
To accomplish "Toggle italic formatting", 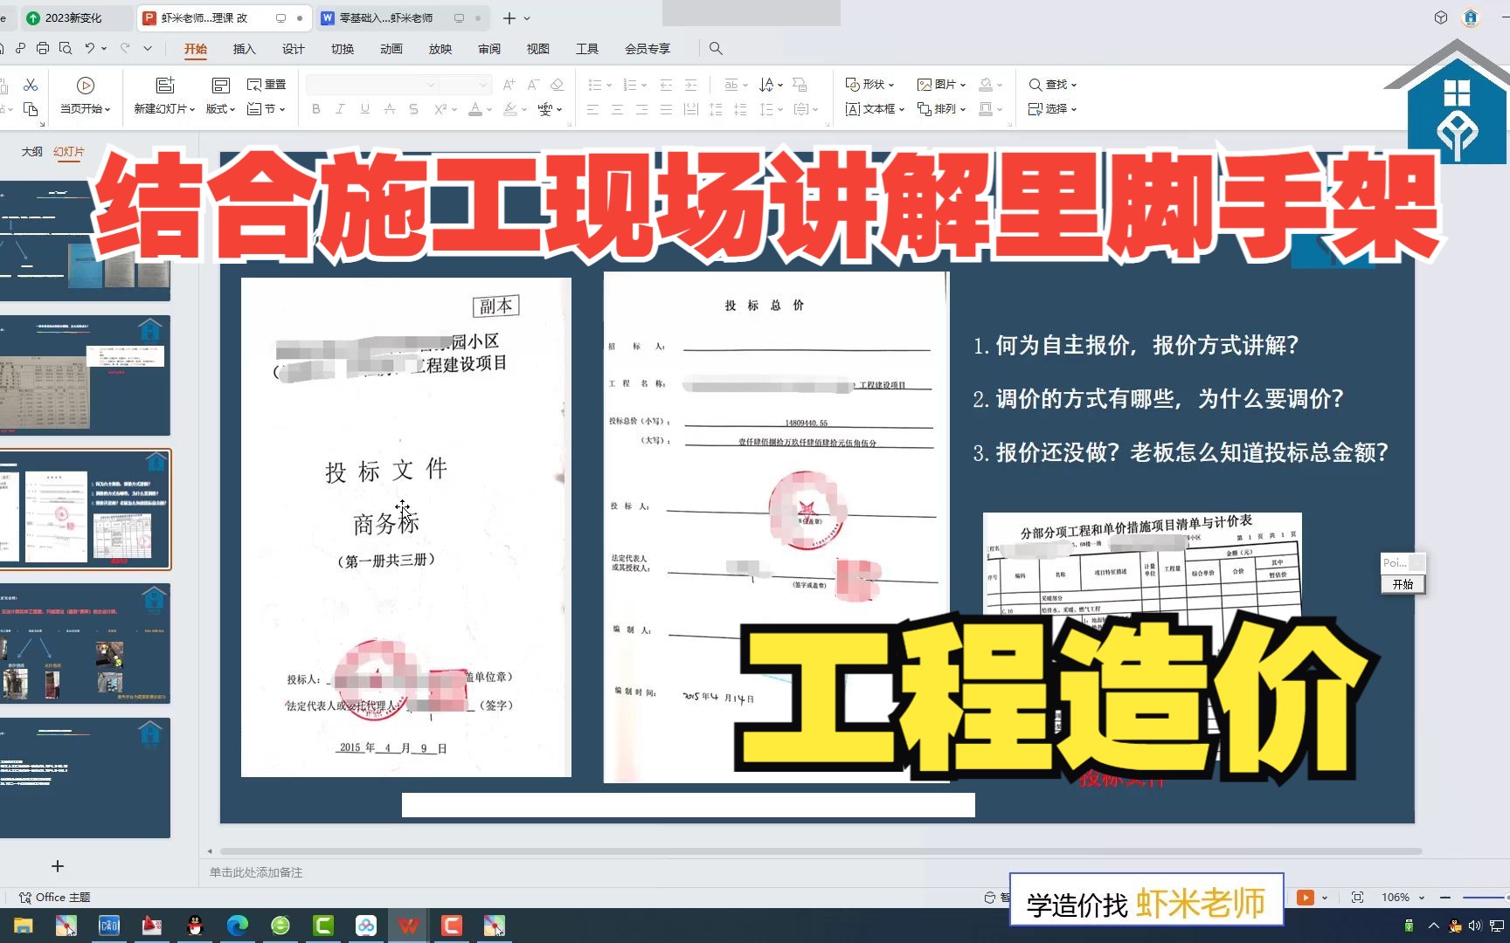I will [339, 109].
